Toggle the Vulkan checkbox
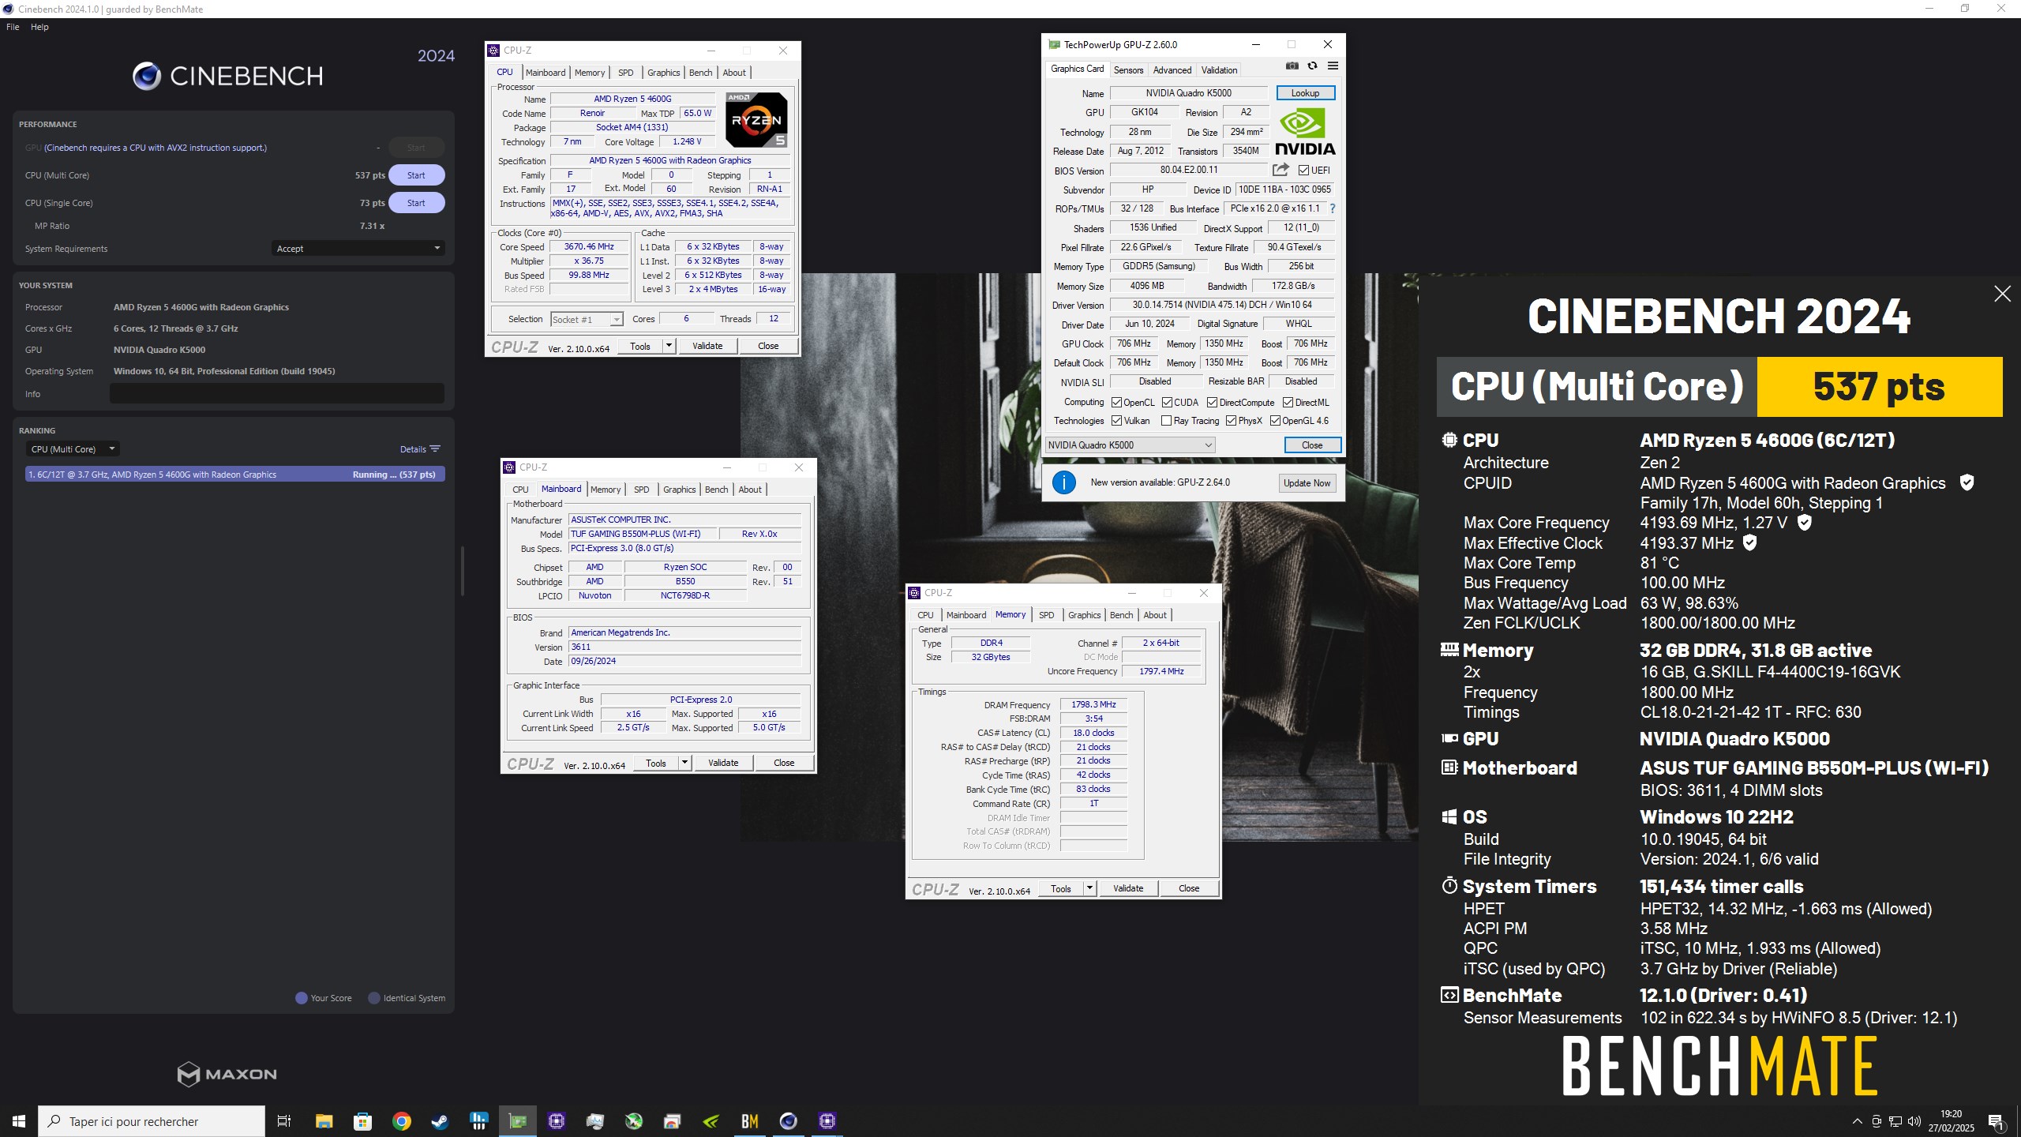 click(1116, 421)
